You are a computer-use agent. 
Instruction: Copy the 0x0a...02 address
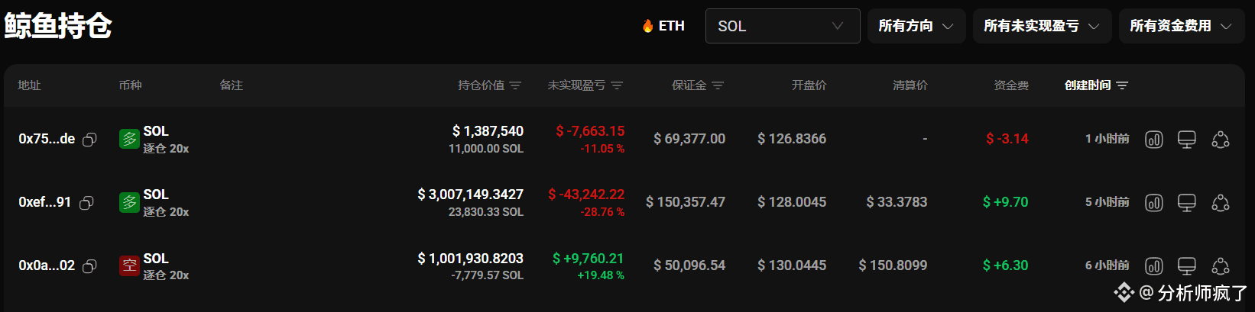(x=89, y=266)
